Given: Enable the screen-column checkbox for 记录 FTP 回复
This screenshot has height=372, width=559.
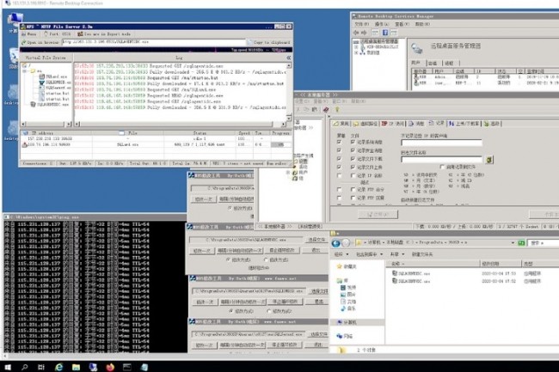Looking at the screenshot, I should [339, 198].
